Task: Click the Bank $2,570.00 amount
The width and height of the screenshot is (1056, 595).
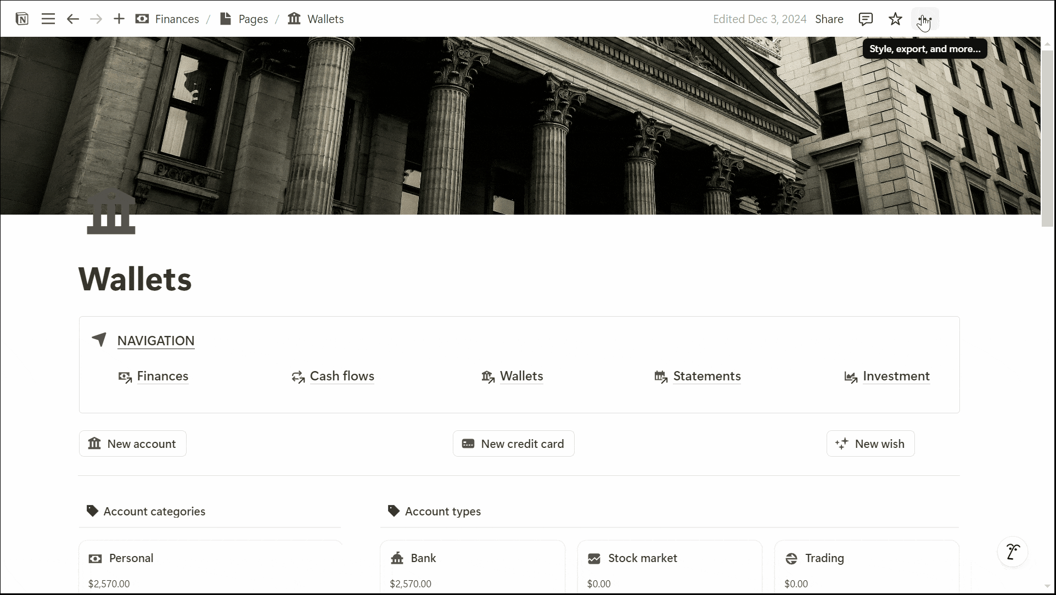Action: [x=411, y=584]
